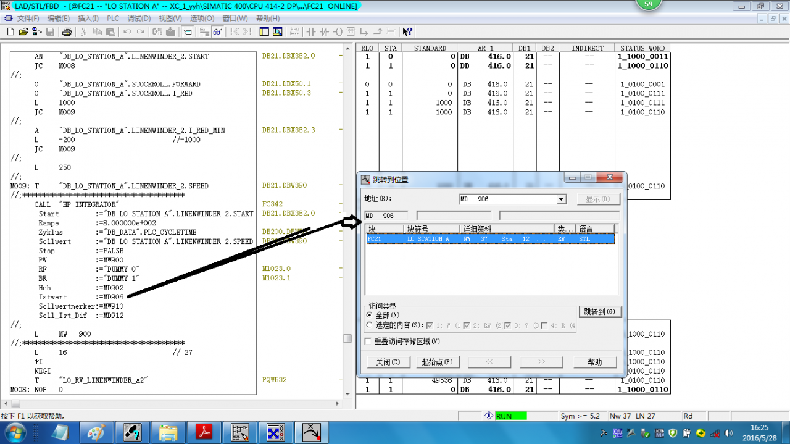Click the PW :=MW900 parameter line
The image size is (790, 444).
tap(81, 260)
